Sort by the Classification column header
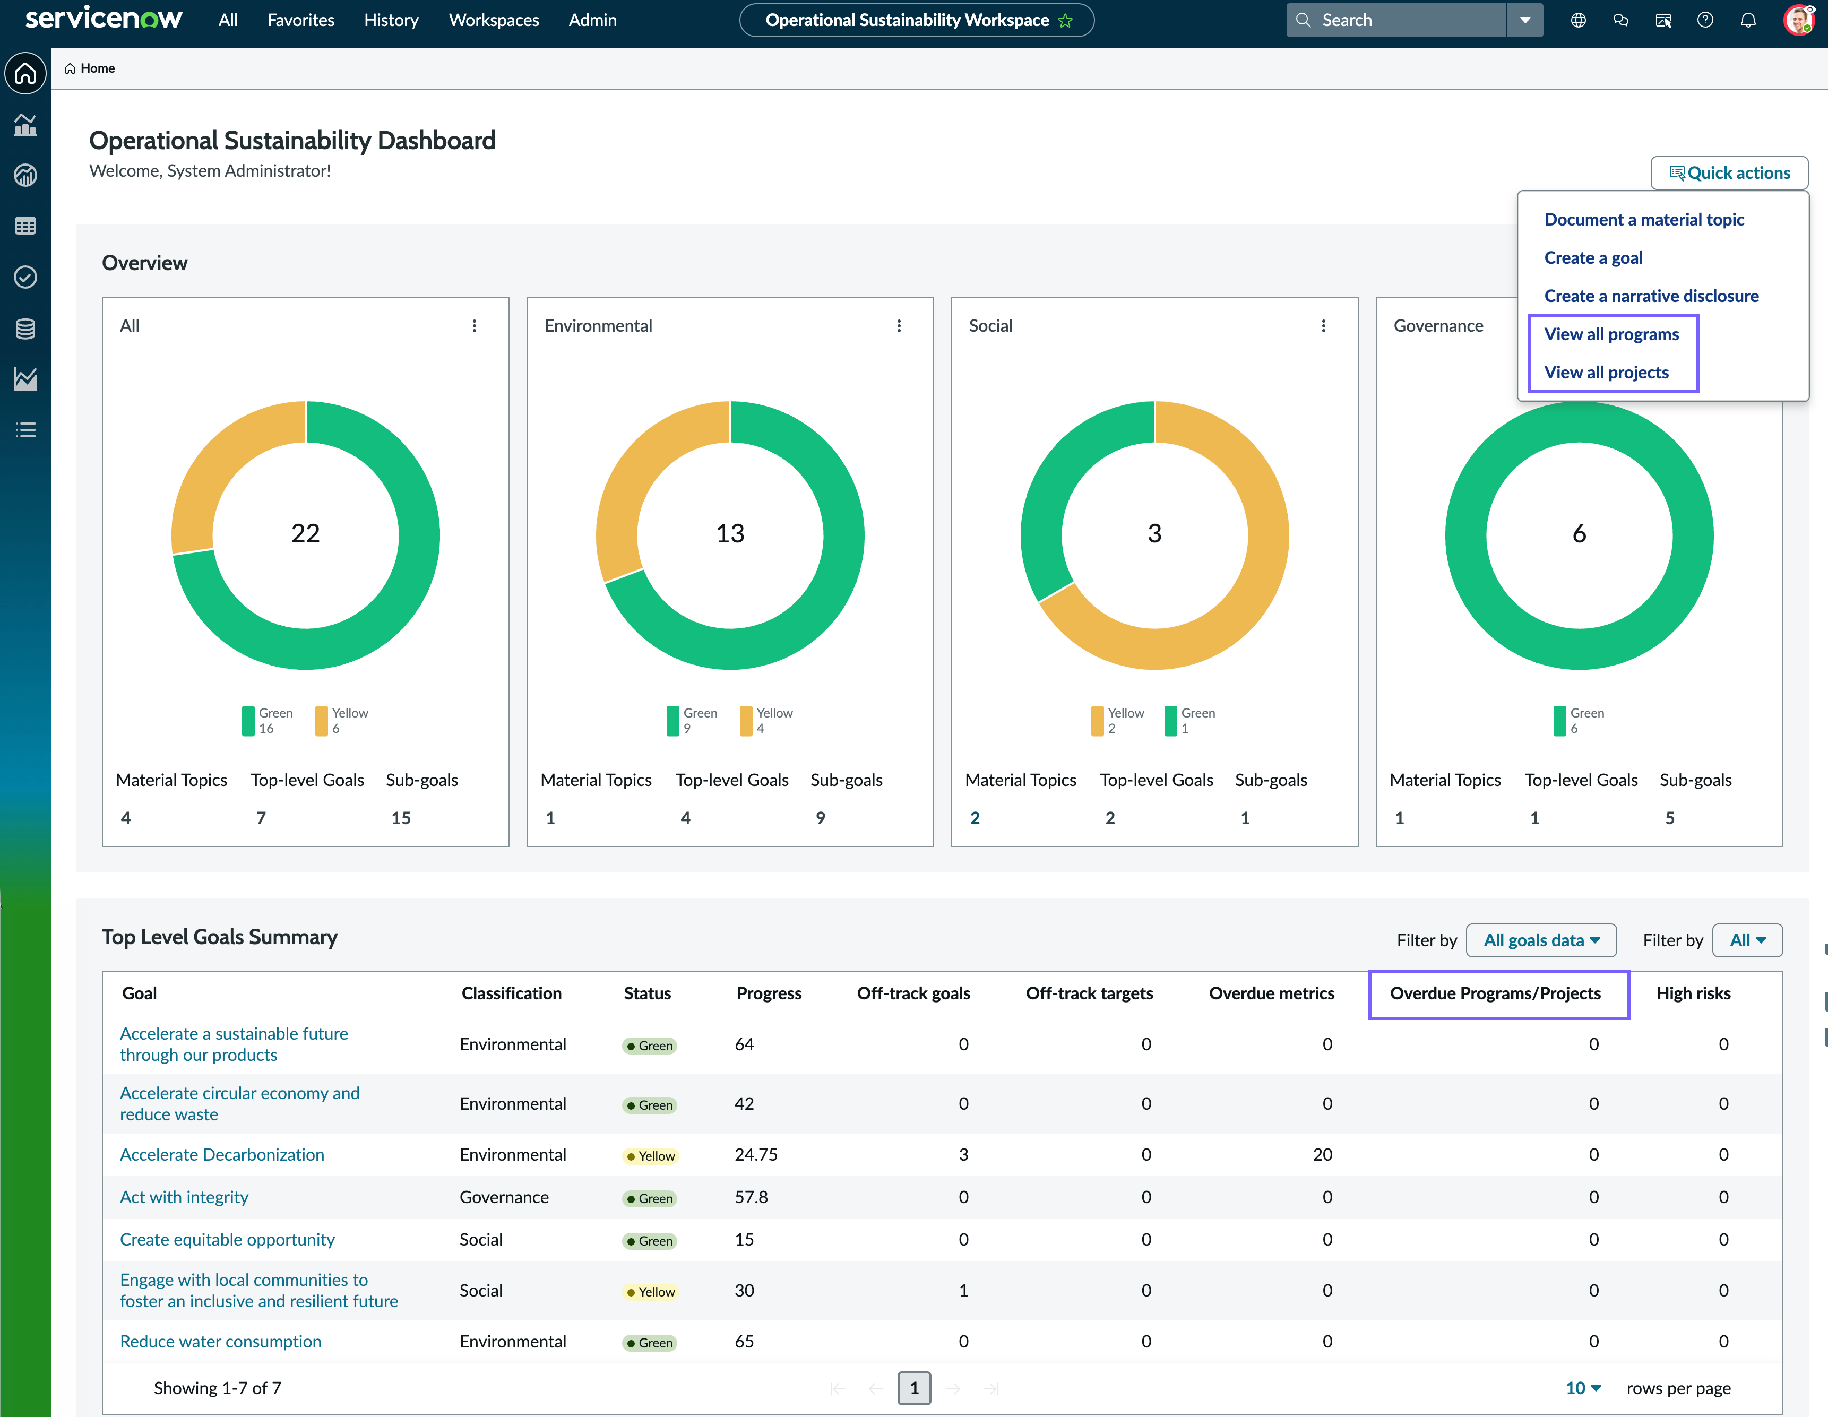 pyautogui.click(x=512, y=992)
